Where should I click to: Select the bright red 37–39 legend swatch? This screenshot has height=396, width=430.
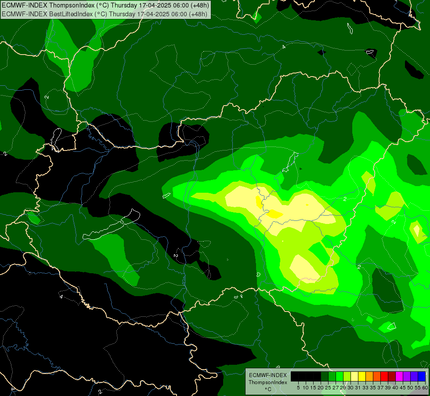click(384, 376)
